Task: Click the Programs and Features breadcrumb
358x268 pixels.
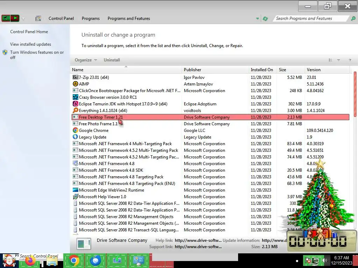Action: (129, 18)
